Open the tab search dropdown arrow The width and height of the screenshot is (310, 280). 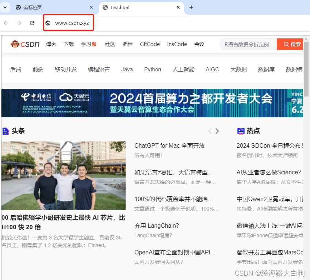point(5,7)
